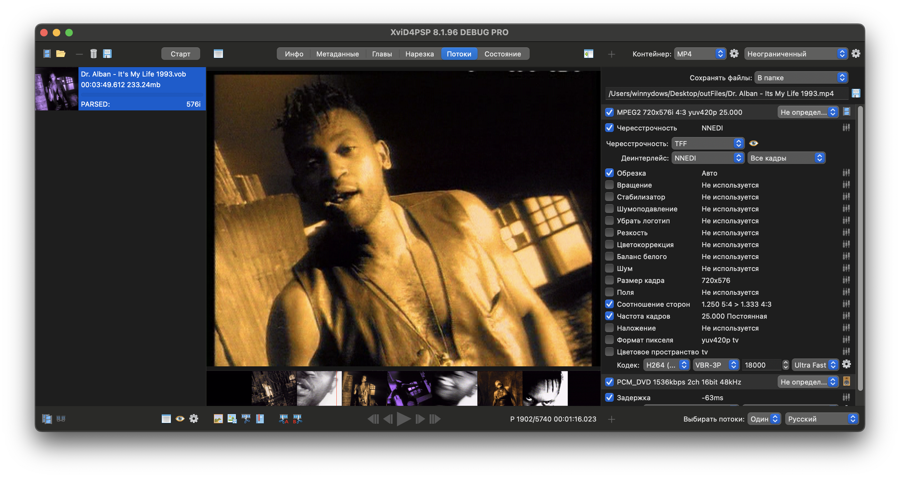Click the linked filmstrips icon in bottom-left
The image size is (900, 478).
[61, 419]
